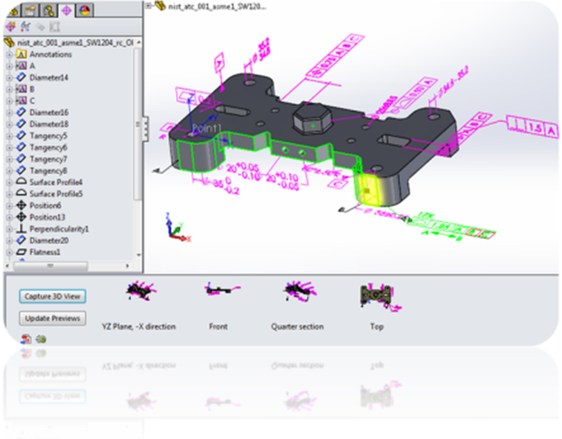Click the Annotations folder icon
This screenshot has width=562, height=439.
coord(22,54)
